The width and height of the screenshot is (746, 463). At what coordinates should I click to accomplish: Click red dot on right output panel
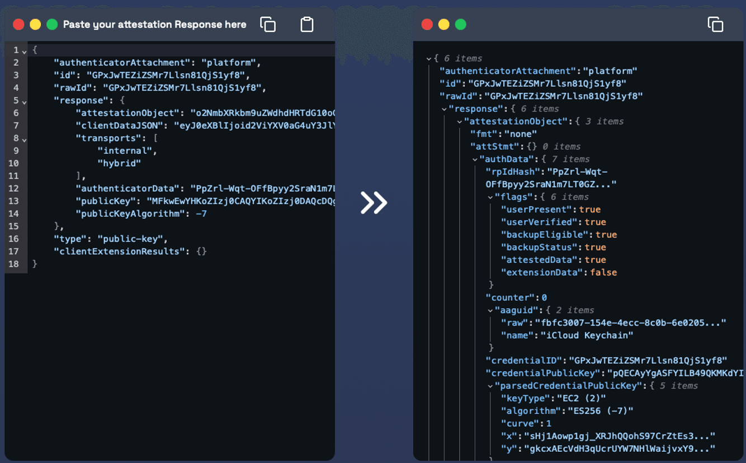tap(427, 24)
